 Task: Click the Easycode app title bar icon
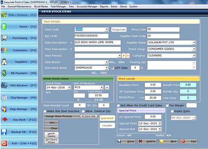point(2,2)
